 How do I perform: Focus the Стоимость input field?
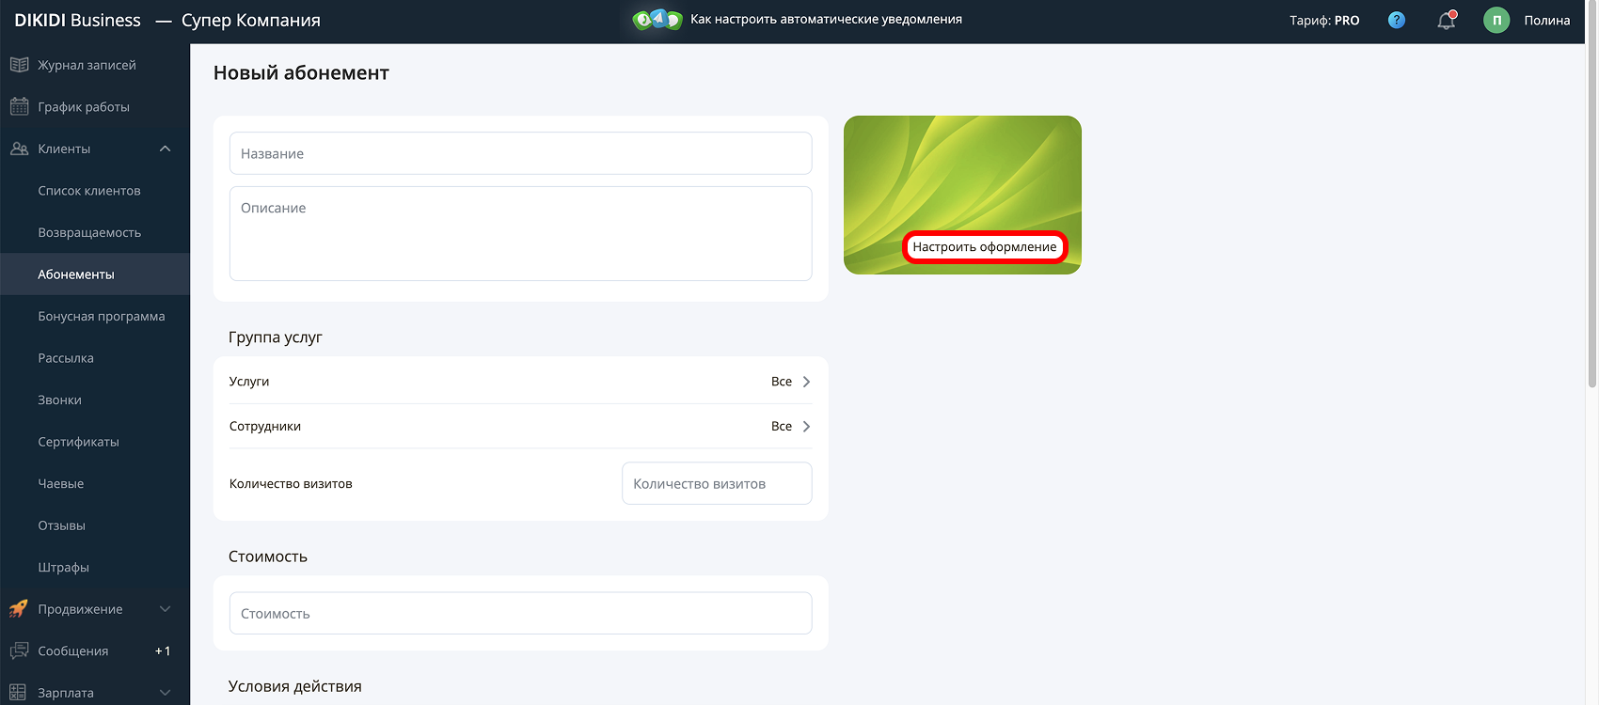coord(520,613)
